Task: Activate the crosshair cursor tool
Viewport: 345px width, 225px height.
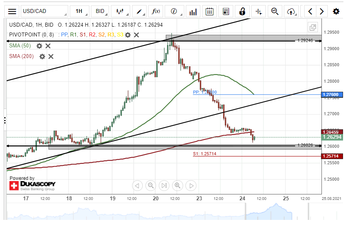Action: coord(258,11)
